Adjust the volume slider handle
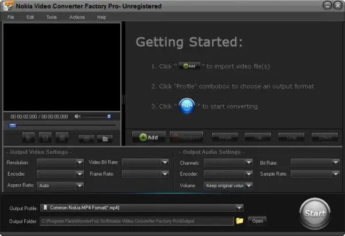This screenshot has width=345, height=236. coord(109,117)
